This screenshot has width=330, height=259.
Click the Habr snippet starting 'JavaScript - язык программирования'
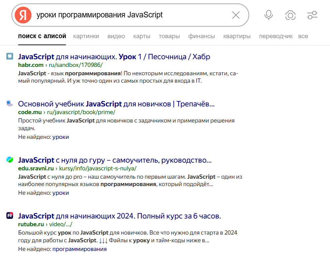128,77
